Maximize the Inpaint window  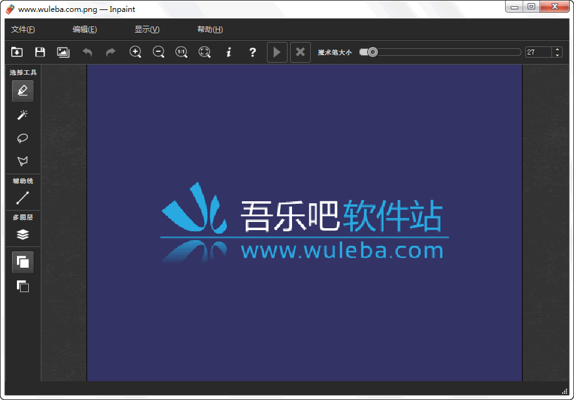coord(531,7)
